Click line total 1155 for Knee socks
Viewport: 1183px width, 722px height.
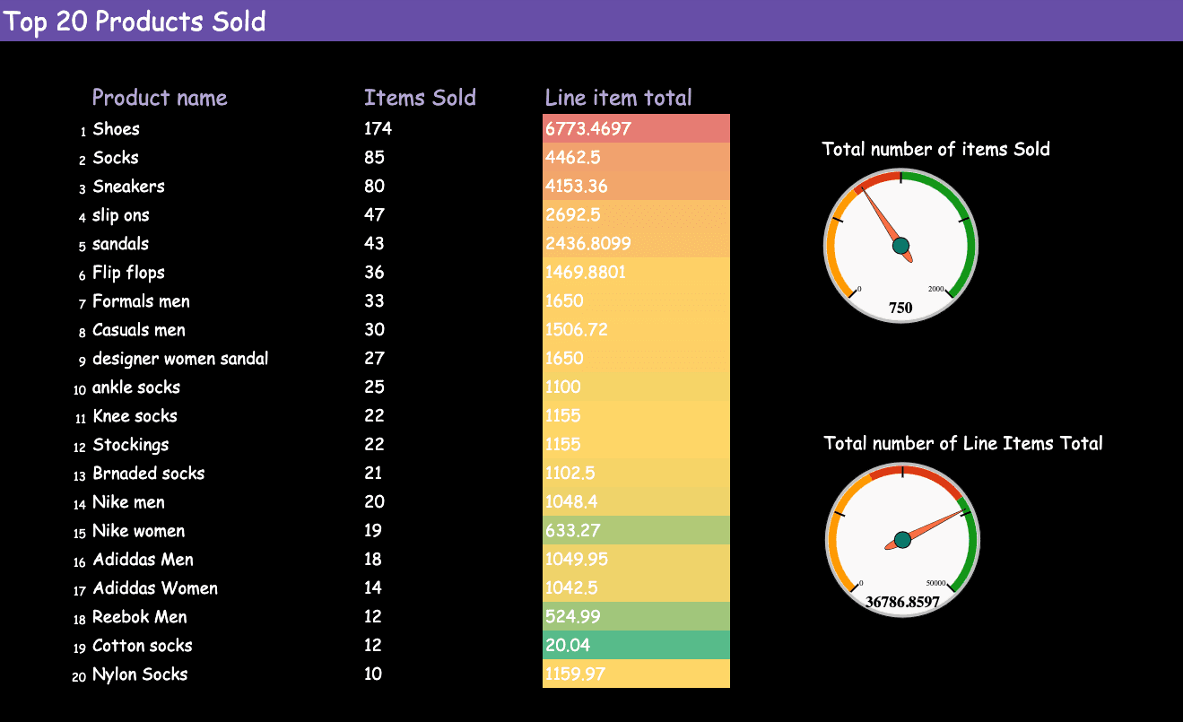click(x=636, y=416)
